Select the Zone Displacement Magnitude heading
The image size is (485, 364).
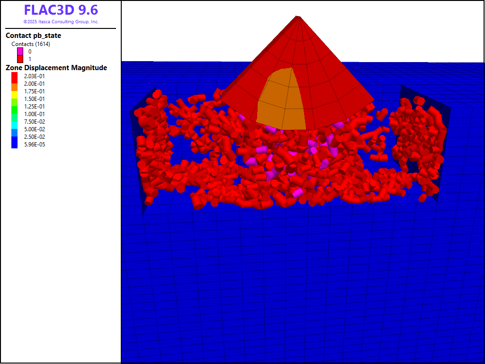[x=56, y=68]
